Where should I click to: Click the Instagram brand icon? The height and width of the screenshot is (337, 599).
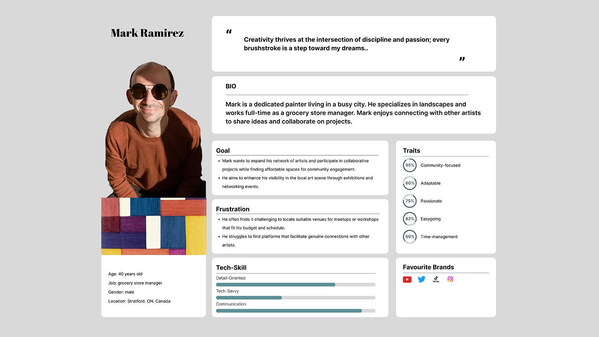point(450,279)
